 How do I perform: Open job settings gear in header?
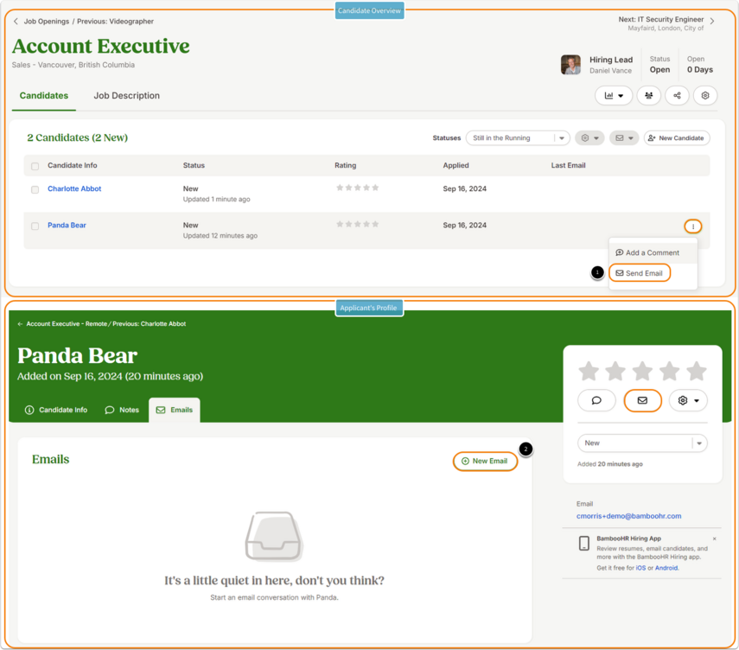tap(705, 96)
